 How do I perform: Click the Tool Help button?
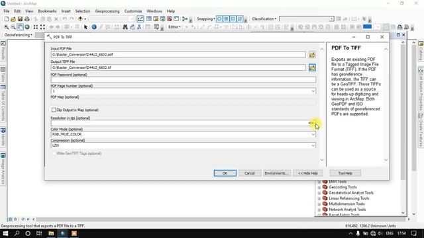tap(345, 173)
